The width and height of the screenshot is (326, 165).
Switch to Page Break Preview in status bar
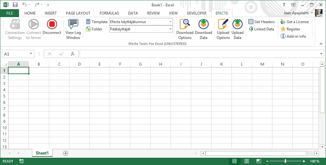coord(259,161)
